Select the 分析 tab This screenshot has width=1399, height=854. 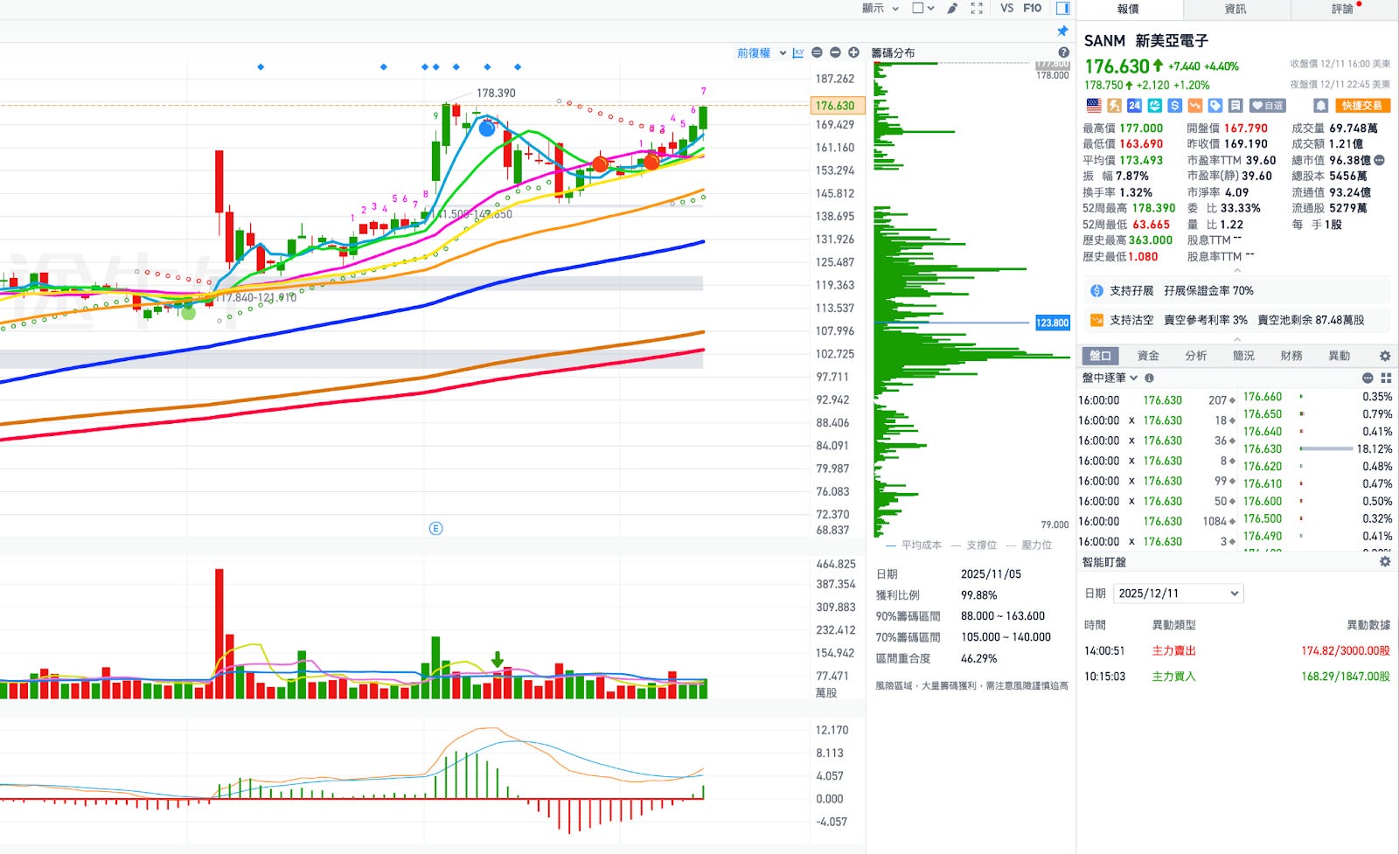pos(1196,356)
